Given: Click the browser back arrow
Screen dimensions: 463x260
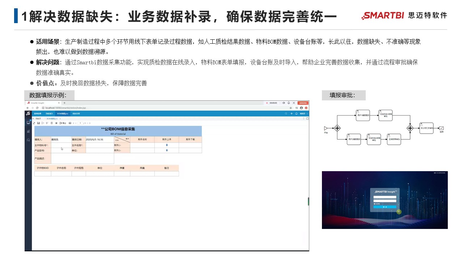Looking at the screenshot, I should tap(28, 108).
